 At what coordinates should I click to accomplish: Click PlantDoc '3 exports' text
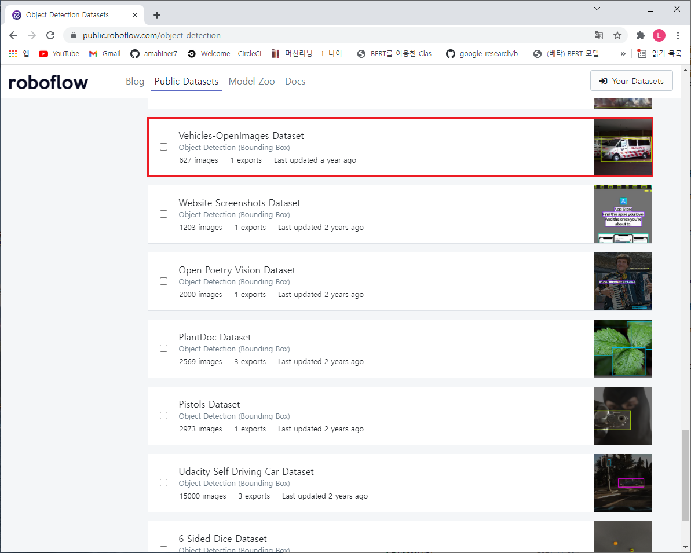pos(250,362)
